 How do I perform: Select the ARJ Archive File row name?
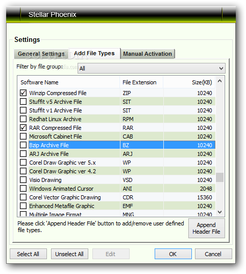(x=49, y=154)
